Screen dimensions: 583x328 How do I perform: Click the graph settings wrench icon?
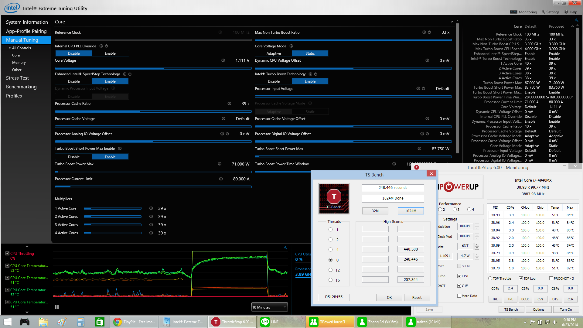pyautogui.click(x=285, y=248)
